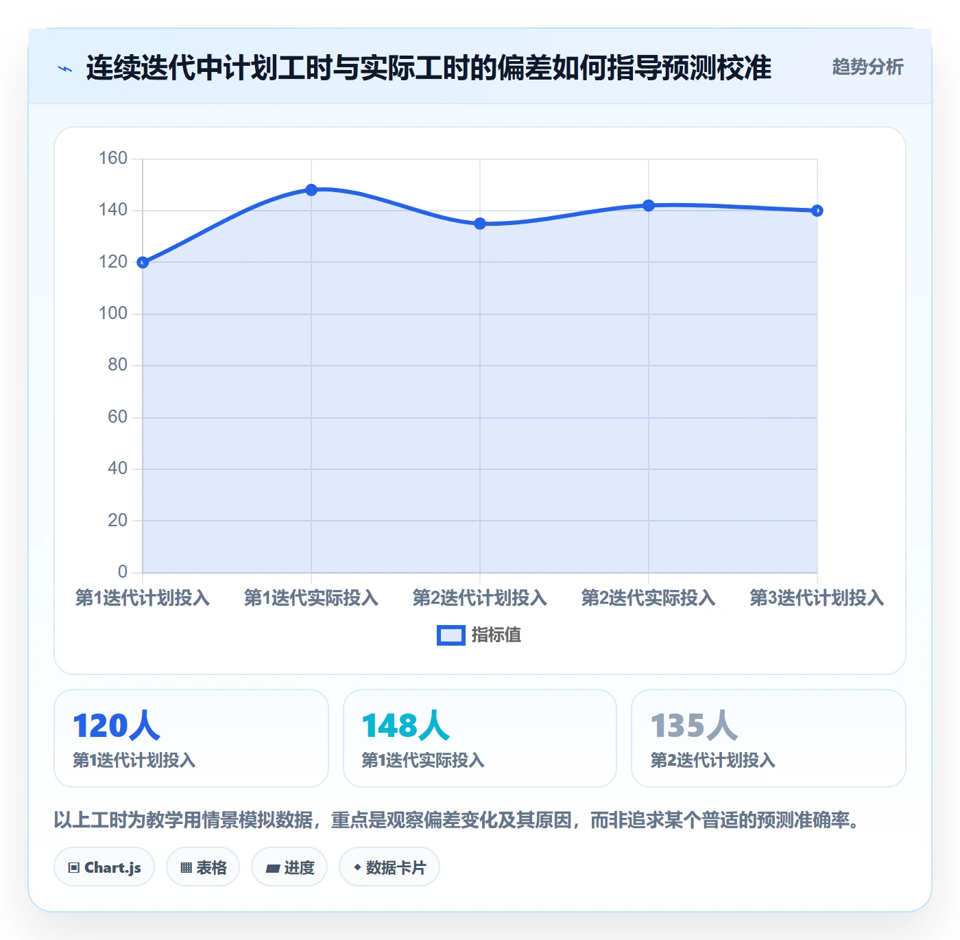Image resolution: width=960 pixels, height=940 pixels.
Task: Click the y-axis tick value 40
Action: tap(118, 469)
